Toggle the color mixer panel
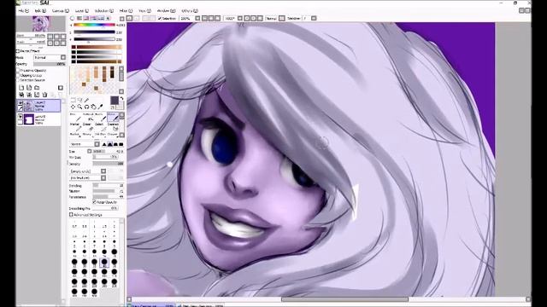This screenshot has height=307, width=547. tap(94, 18)
